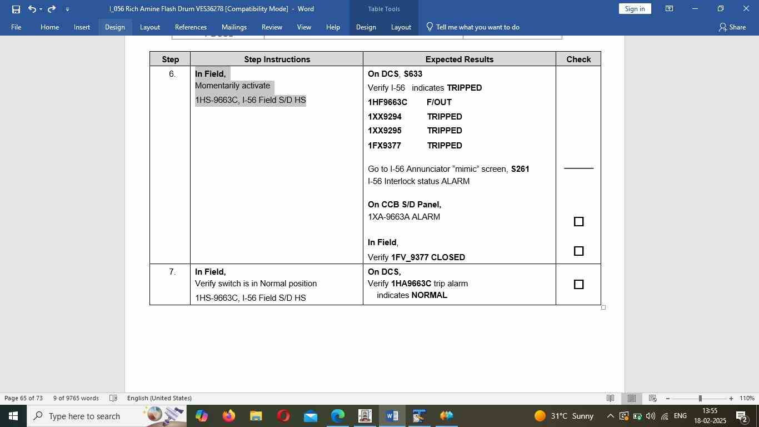The height and width of the screenshot is (427, 759).
Task: Open the Mail app from the taskbar
Action: coord(311,416)
